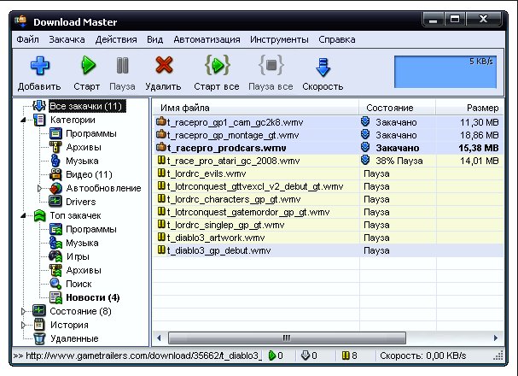Open the Закачка menu
The height and width of the screenshot is (376, 518).
tap(67, 39)
